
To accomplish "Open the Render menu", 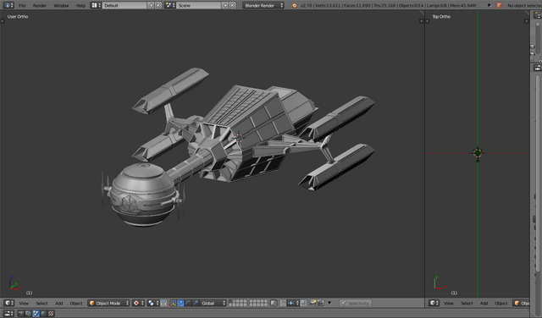I will pyautogui.click(x=40, y=6).
